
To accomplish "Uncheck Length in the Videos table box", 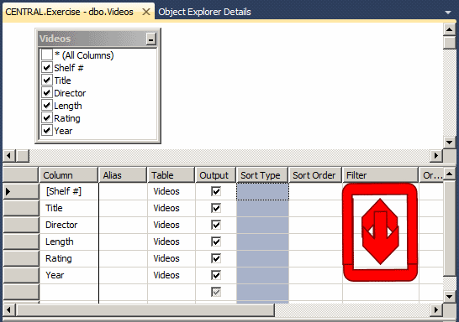I will 47,106.
